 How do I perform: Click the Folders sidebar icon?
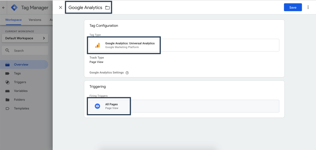[7, 100]
